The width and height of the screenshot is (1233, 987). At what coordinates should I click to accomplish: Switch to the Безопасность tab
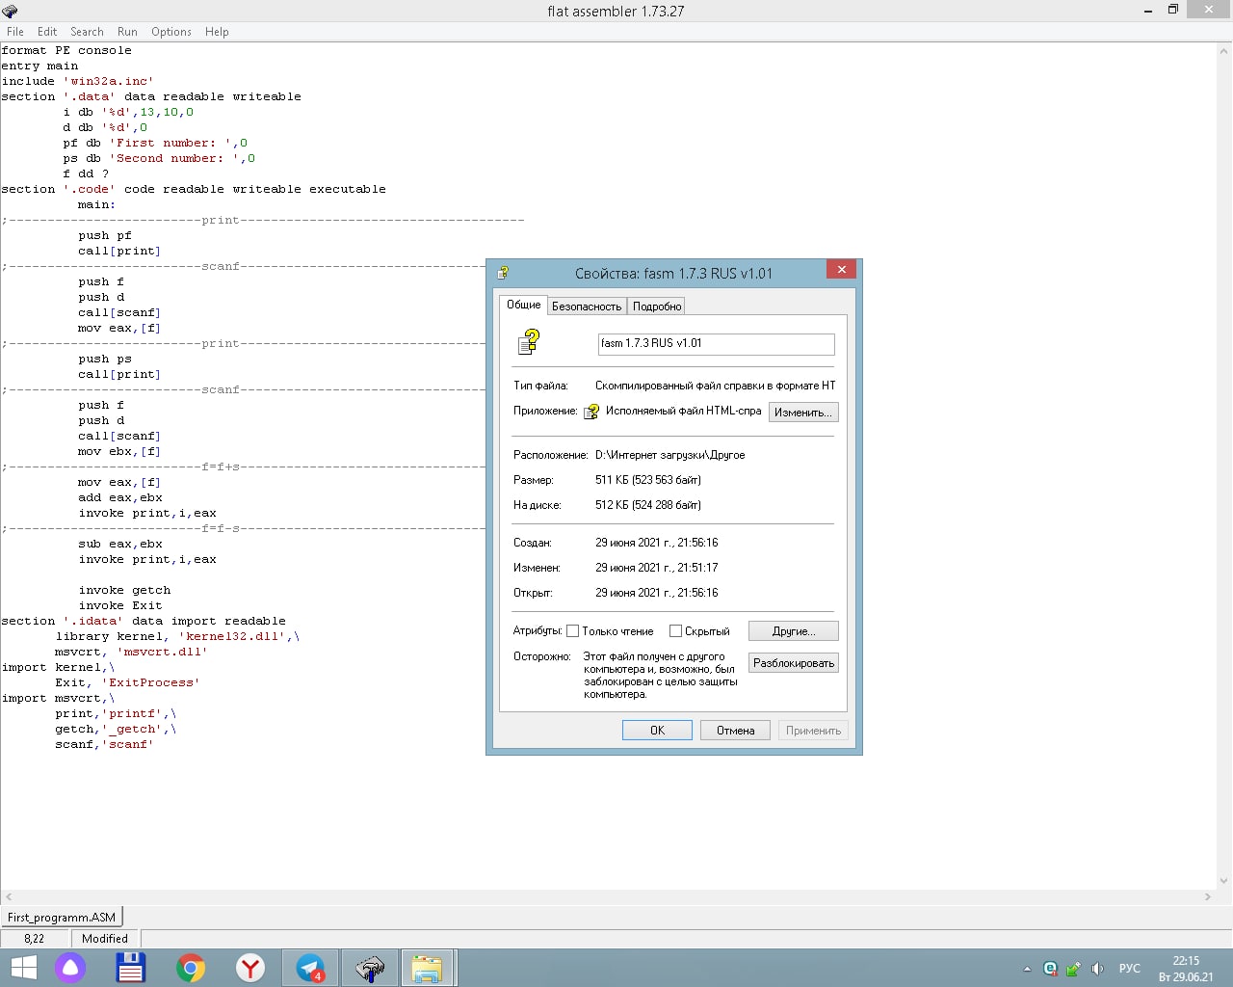(x=587, y=307)
